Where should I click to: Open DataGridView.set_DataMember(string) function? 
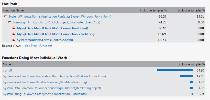(x=45, y=82)
